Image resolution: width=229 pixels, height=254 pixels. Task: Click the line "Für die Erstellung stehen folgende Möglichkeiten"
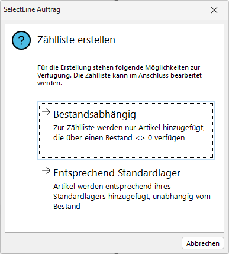point(119,67)
